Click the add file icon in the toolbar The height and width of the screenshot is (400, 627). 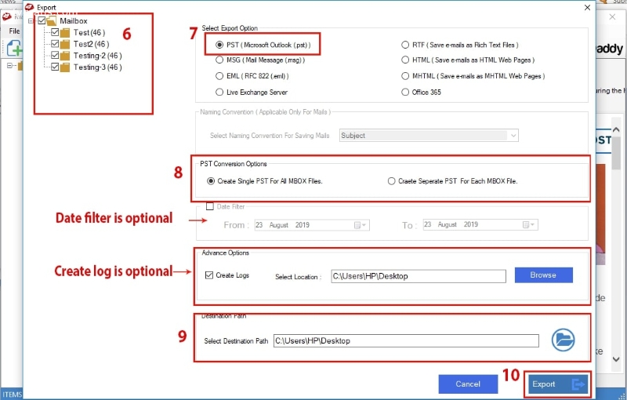tap(13, 49)
